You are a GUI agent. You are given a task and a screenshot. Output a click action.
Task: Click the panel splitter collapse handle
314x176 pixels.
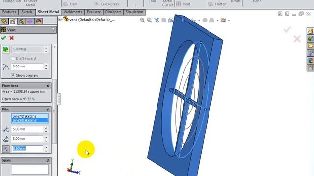click(59, 99)
